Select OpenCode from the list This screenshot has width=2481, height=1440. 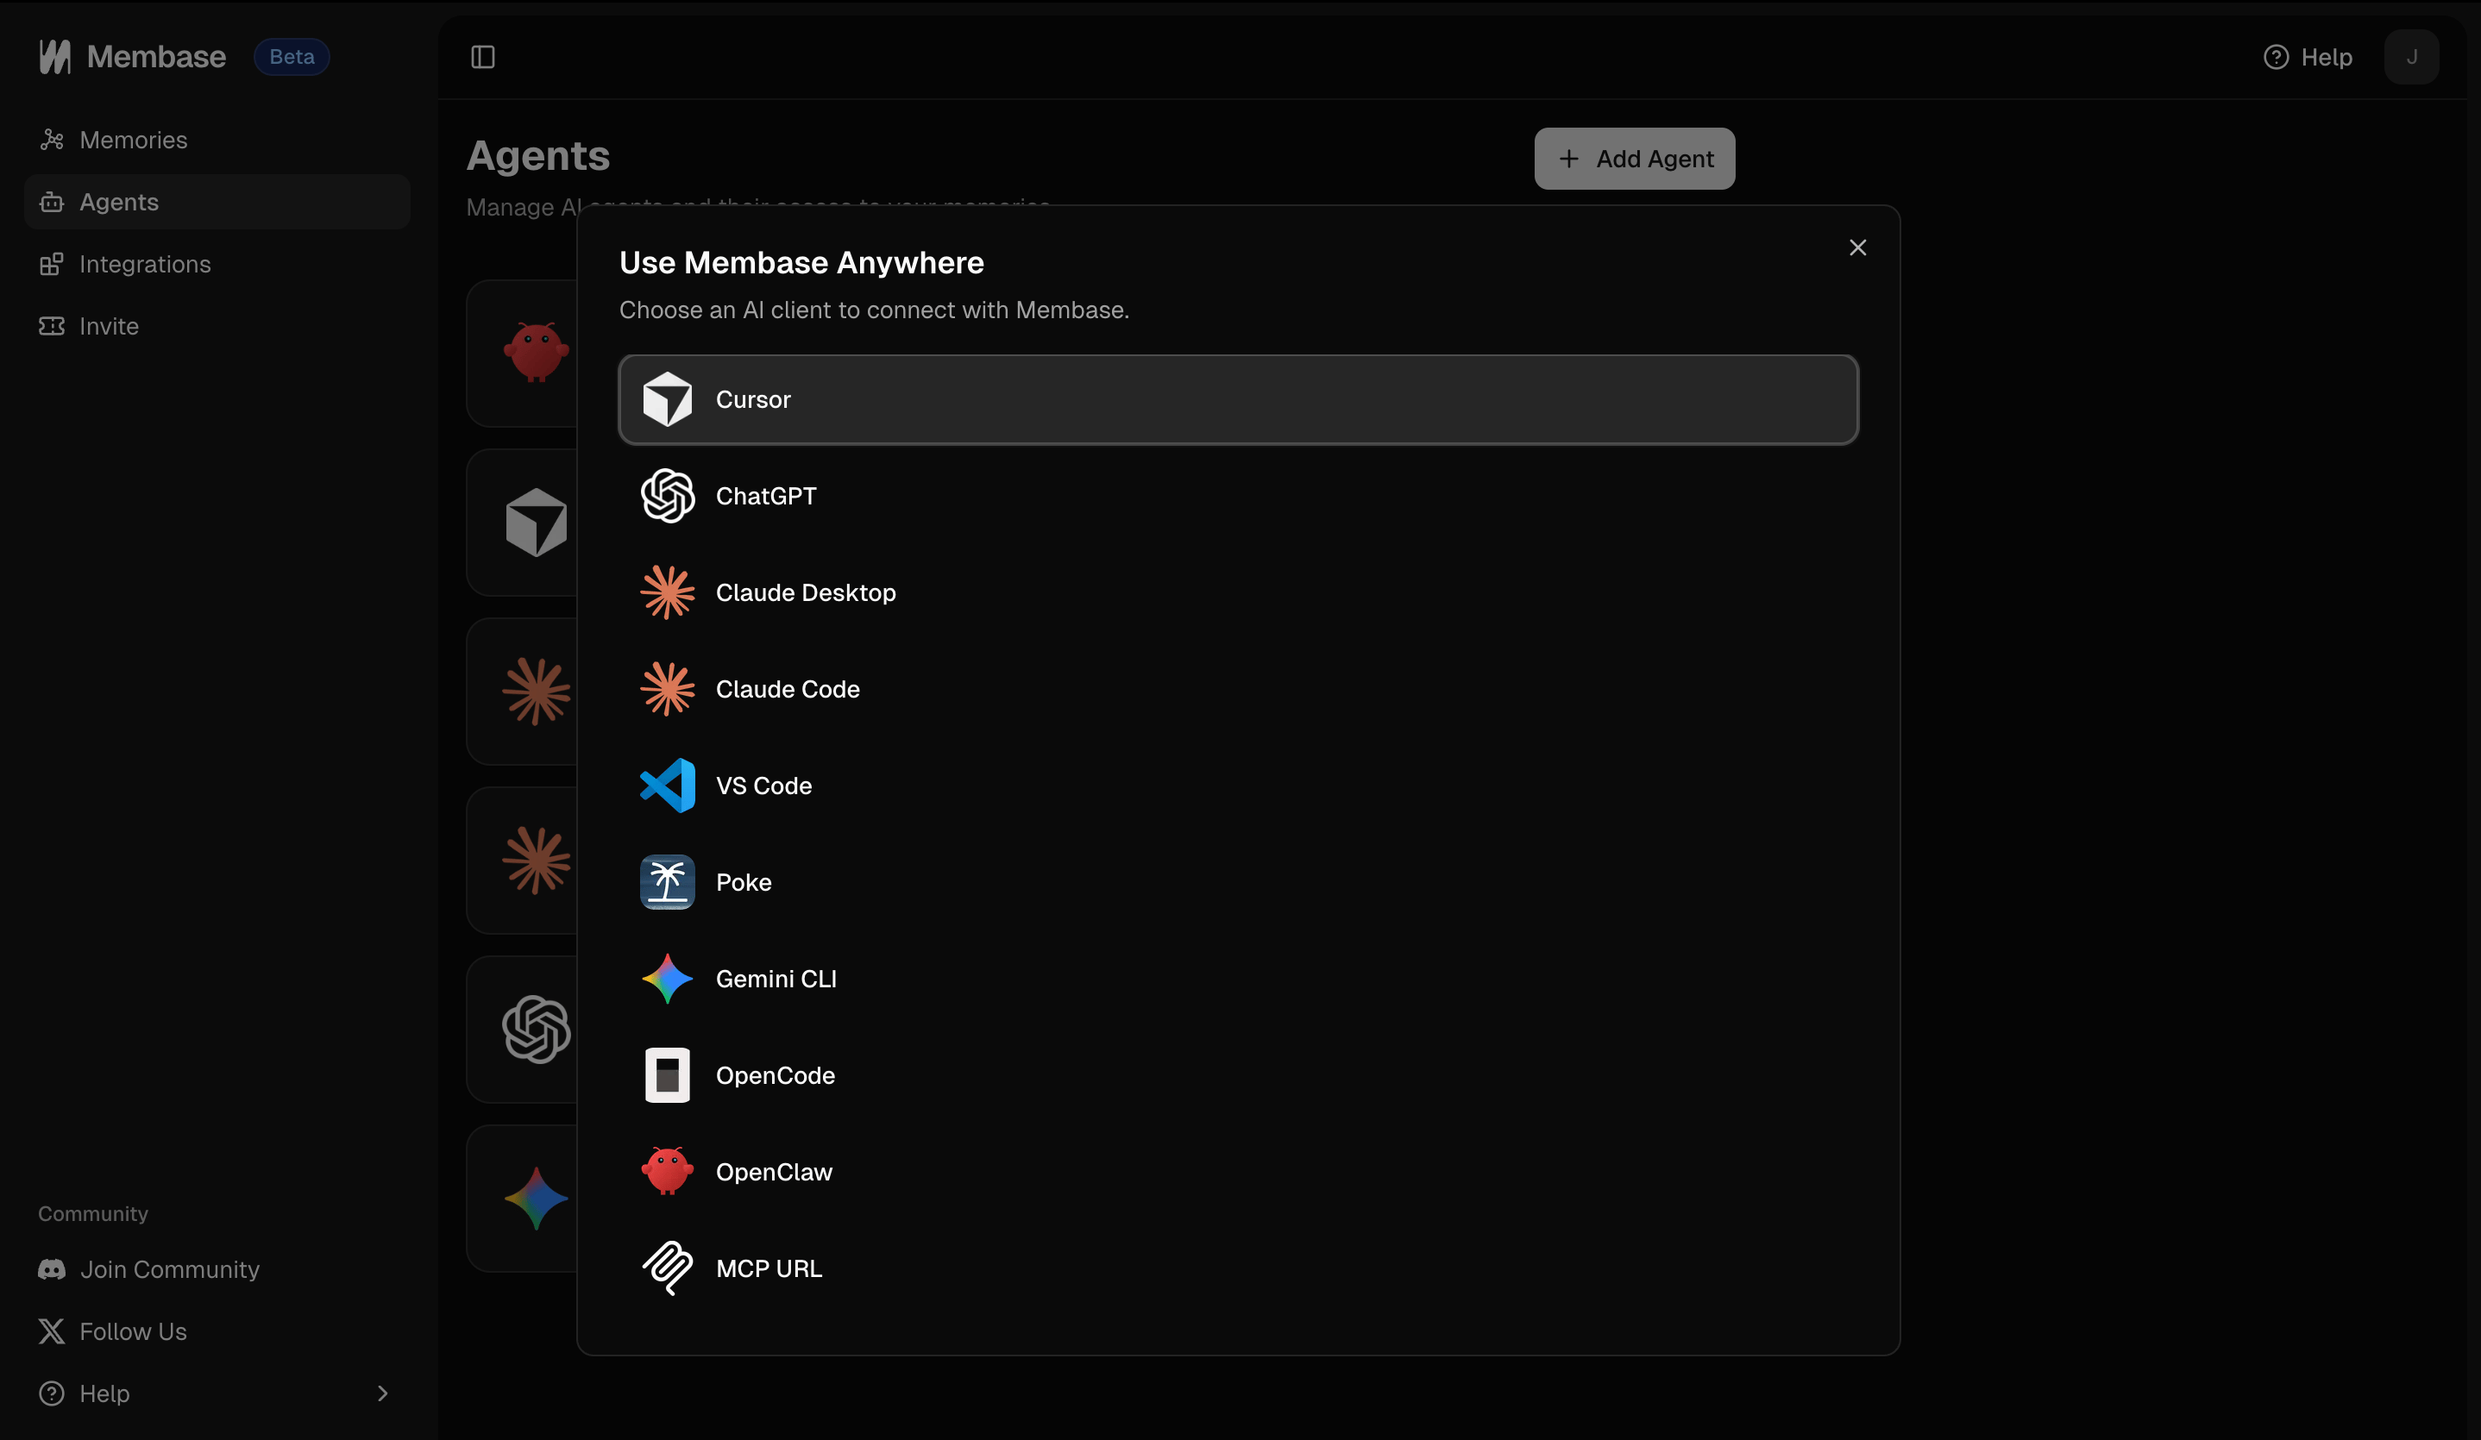point(1239,1075)
